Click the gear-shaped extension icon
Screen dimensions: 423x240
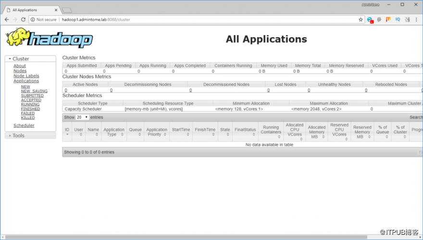(379, 19)
